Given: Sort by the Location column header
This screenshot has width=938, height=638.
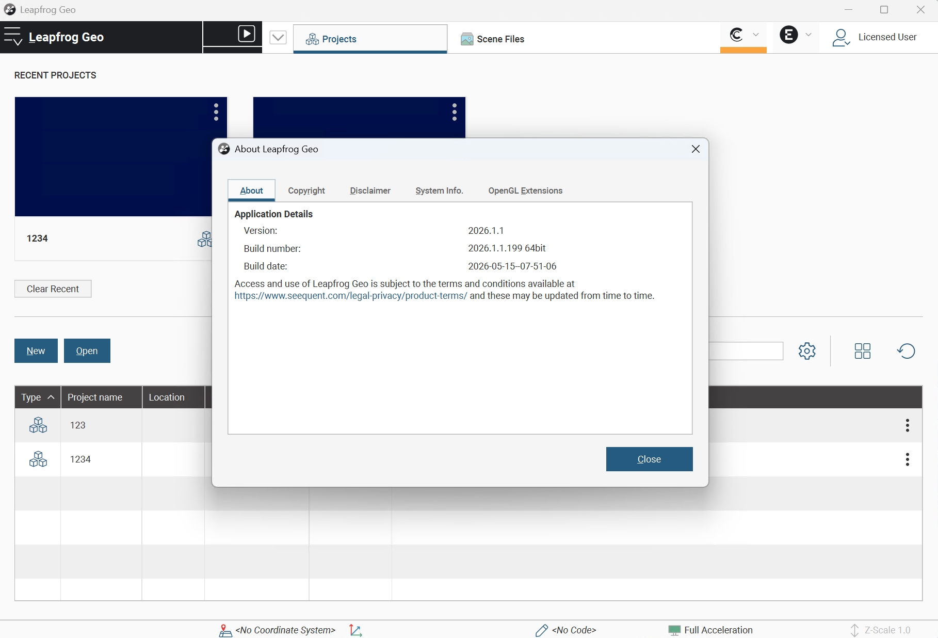Looking at the screenshot, I should point(173,397).
